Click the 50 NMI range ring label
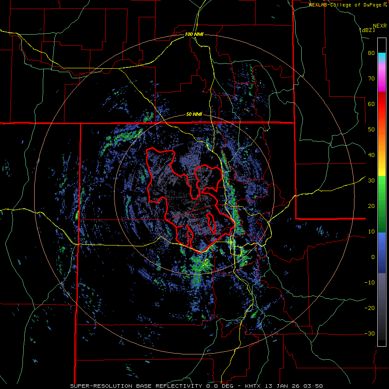Viewport: 389px width, 389px height. 194,115
